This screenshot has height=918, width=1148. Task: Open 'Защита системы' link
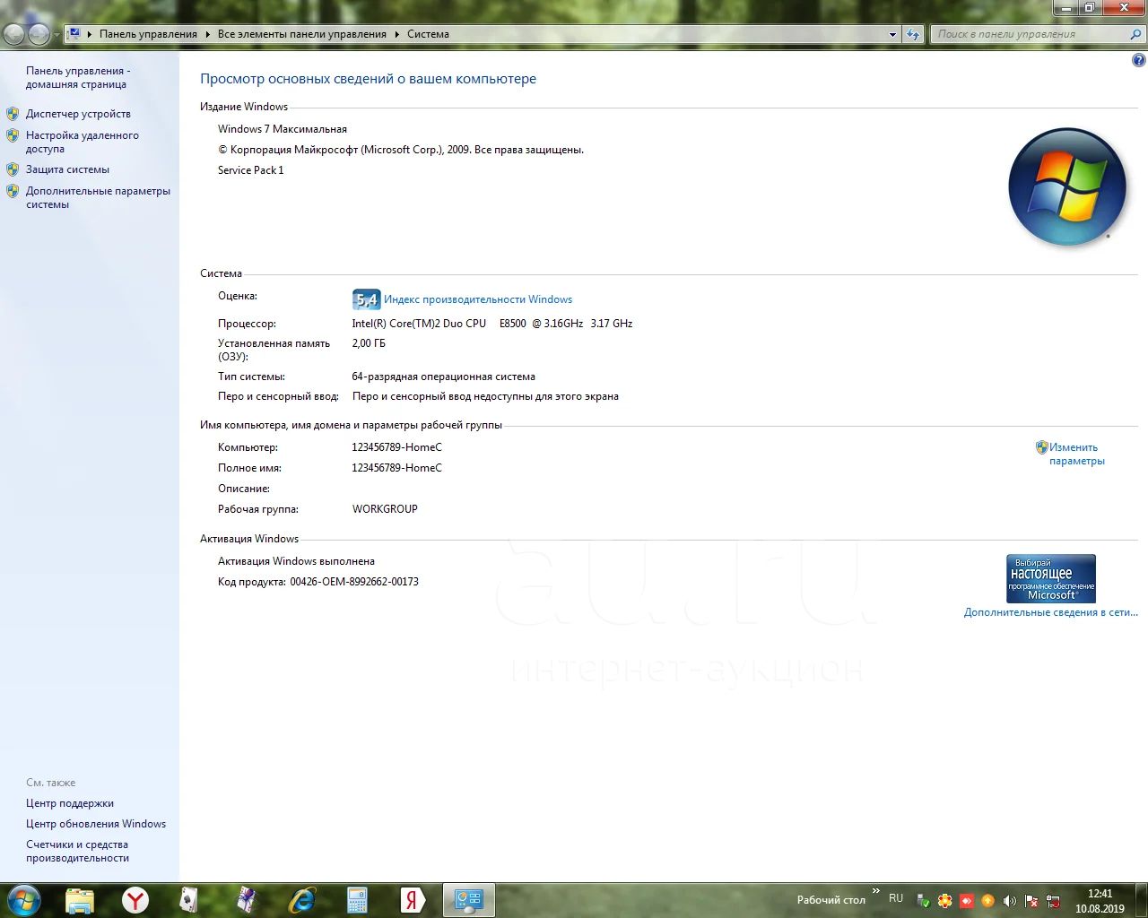(67, 169)
